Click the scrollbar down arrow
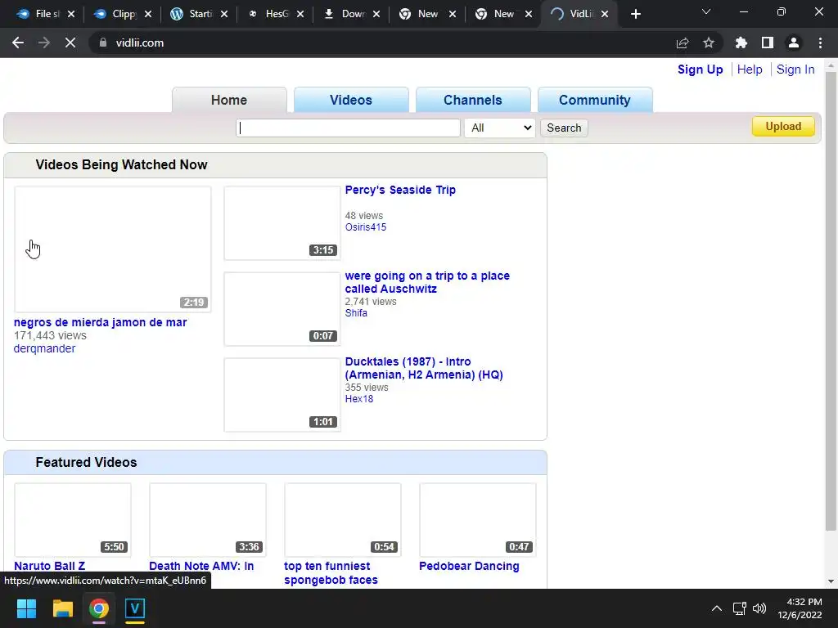838x628 pixels. click(x=831, y=581)
